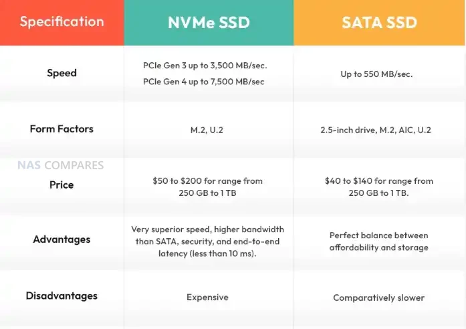Click the Speed row label
The height and width of the screenshot is (329, 466).
click(62, 73)
